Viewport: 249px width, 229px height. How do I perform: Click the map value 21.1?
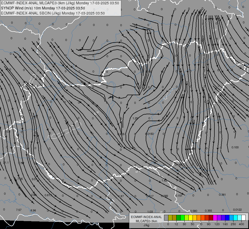coord(6,163)
